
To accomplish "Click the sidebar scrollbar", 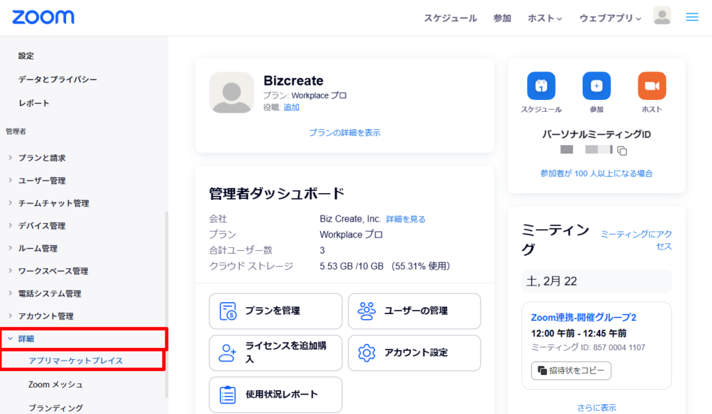I will tap(166, 304).
